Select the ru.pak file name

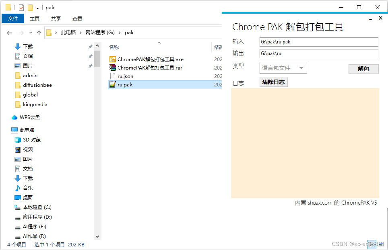125,85
